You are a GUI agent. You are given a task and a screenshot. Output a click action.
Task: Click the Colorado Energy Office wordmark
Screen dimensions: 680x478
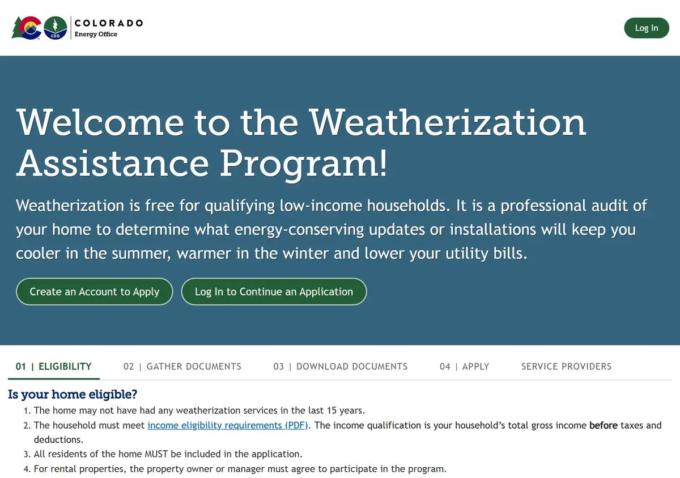click(108, 28)
